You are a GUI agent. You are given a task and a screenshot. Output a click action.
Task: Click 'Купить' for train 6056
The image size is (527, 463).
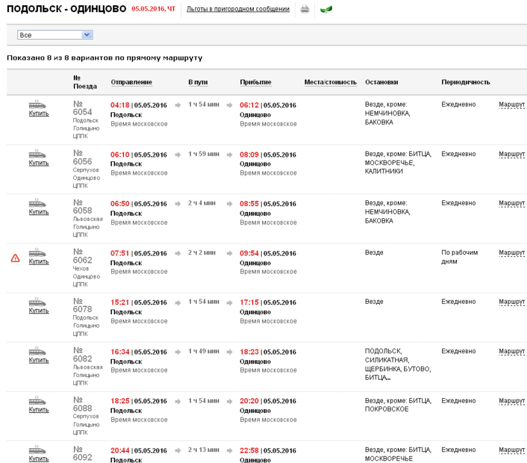(x=39, y=163)
